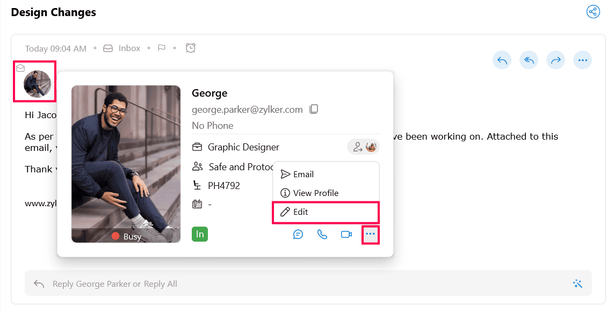
Task: Click the Today 09:04 AM timestamp
Action: (x=56, y=48)
